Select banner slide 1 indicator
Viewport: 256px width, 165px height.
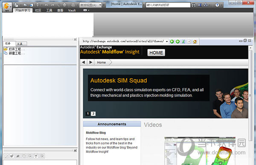(87, 114)
